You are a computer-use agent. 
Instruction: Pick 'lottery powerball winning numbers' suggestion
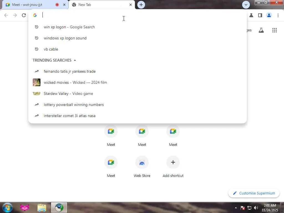click(x=138, y=105)
